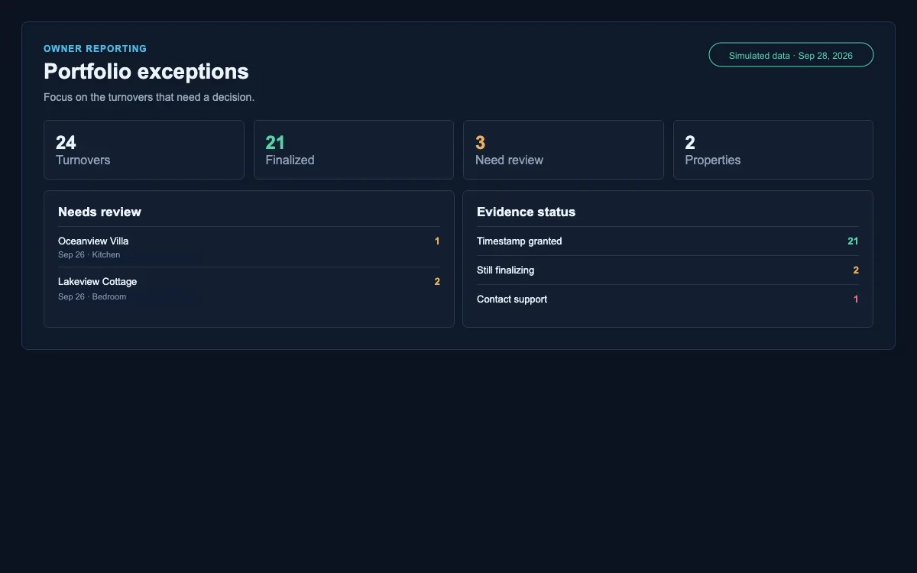
Task: Click the Simulated data Sep 28, 2026 badge
Action: point(791,55)
